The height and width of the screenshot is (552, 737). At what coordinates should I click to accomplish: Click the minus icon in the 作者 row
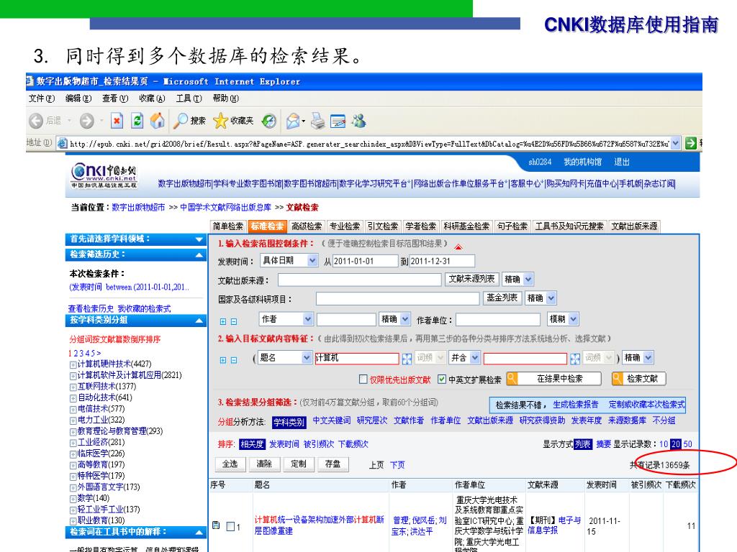pyautogui.click(x=234, y=321)
